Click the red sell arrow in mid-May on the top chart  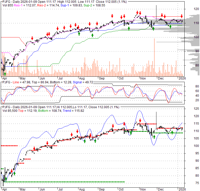(32, 38)
